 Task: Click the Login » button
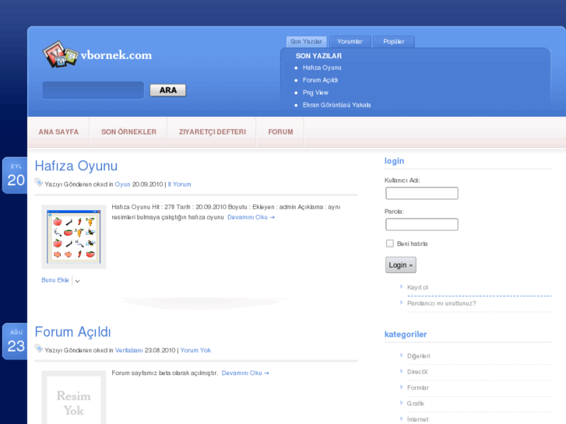point(401,265)
